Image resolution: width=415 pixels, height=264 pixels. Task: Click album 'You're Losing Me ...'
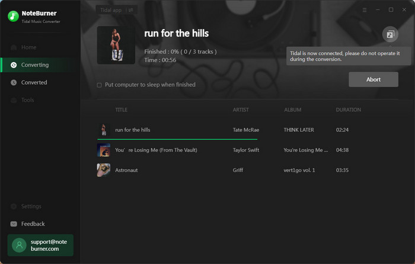(x=306, y=150)
